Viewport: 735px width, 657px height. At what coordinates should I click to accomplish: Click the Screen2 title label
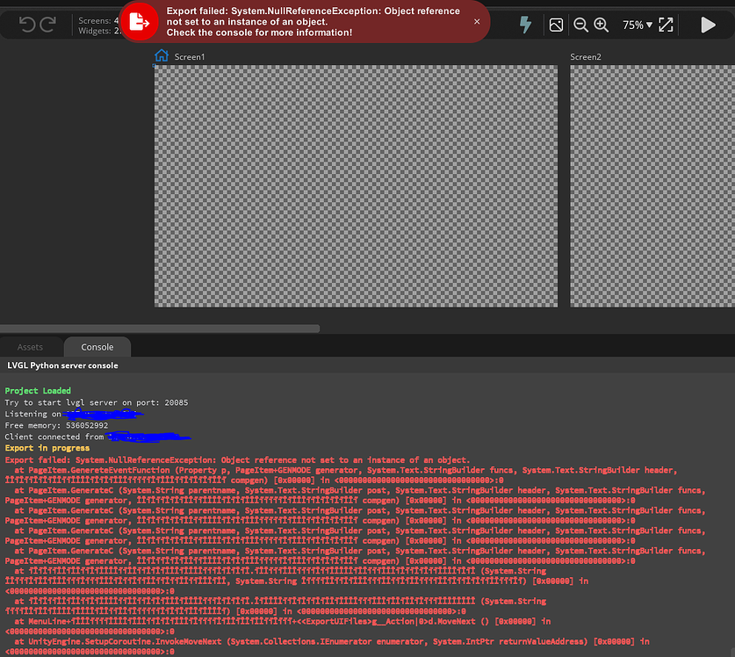tap(586, 56)
